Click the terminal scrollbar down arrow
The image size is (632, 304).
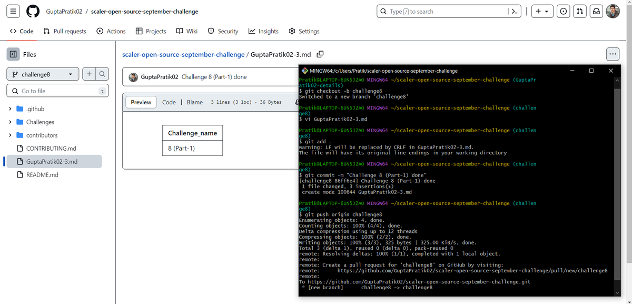[x=617, y=292]
